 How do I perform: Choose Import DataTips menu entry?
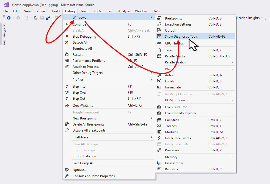(109, 156)
